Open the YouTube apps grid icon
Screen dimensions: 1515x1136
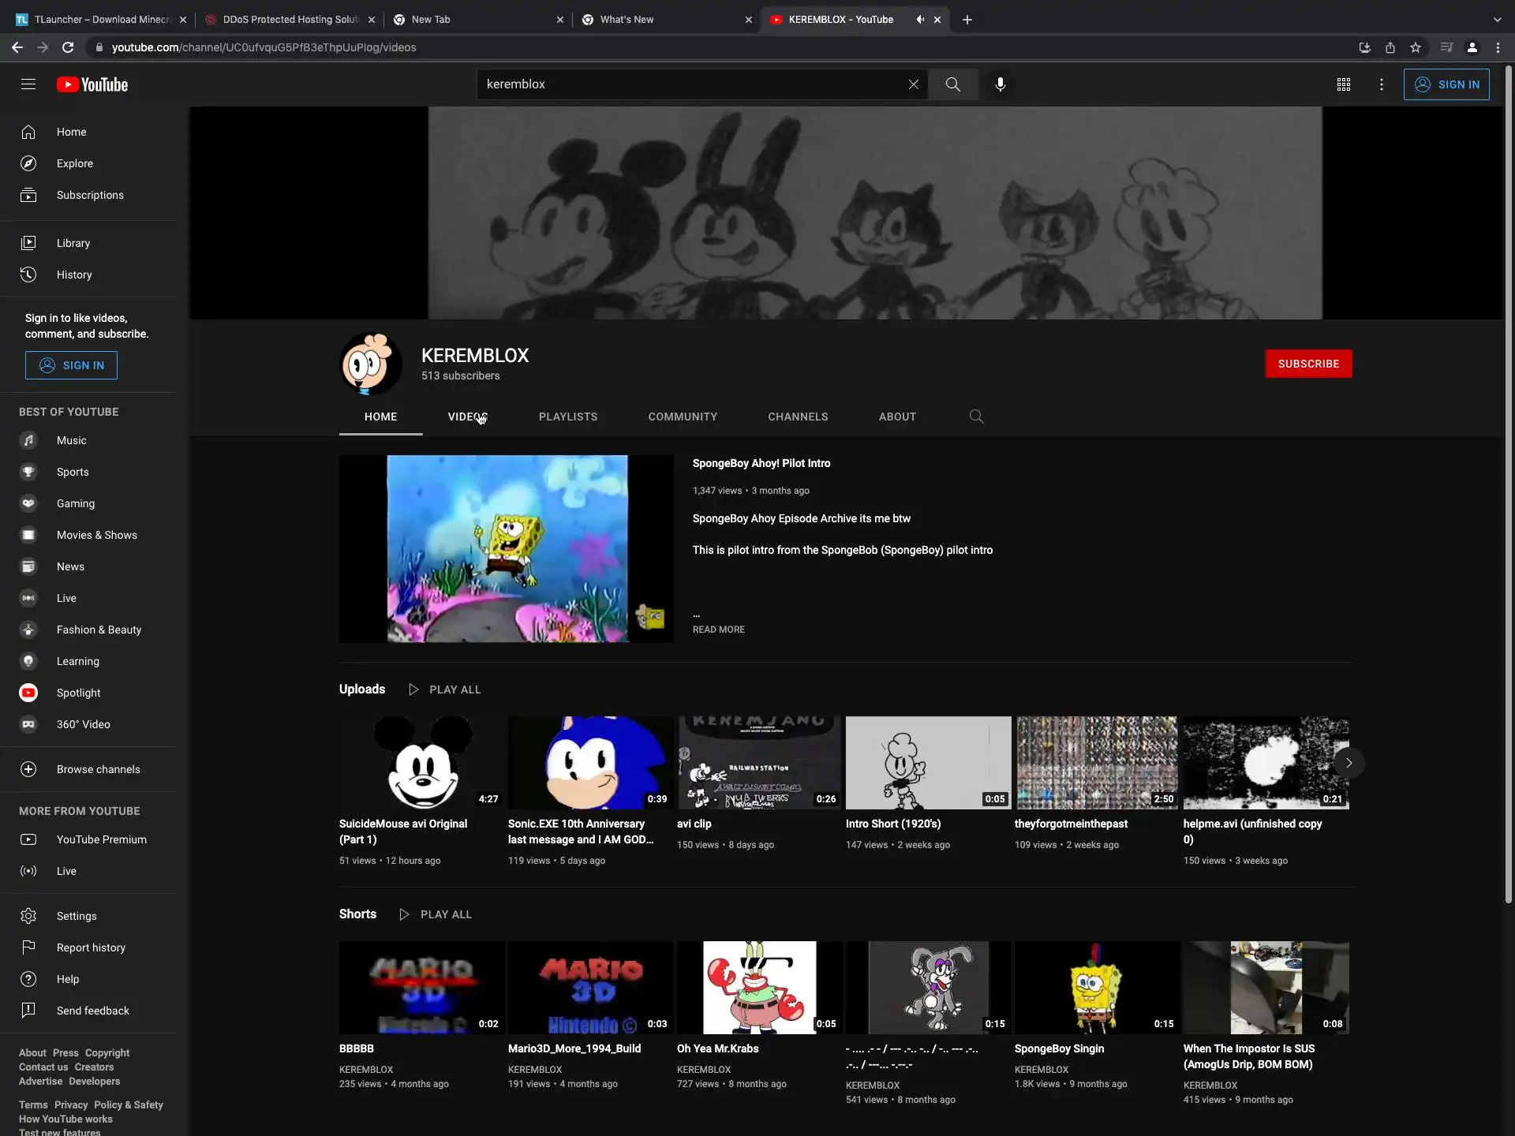(1343, 84)
